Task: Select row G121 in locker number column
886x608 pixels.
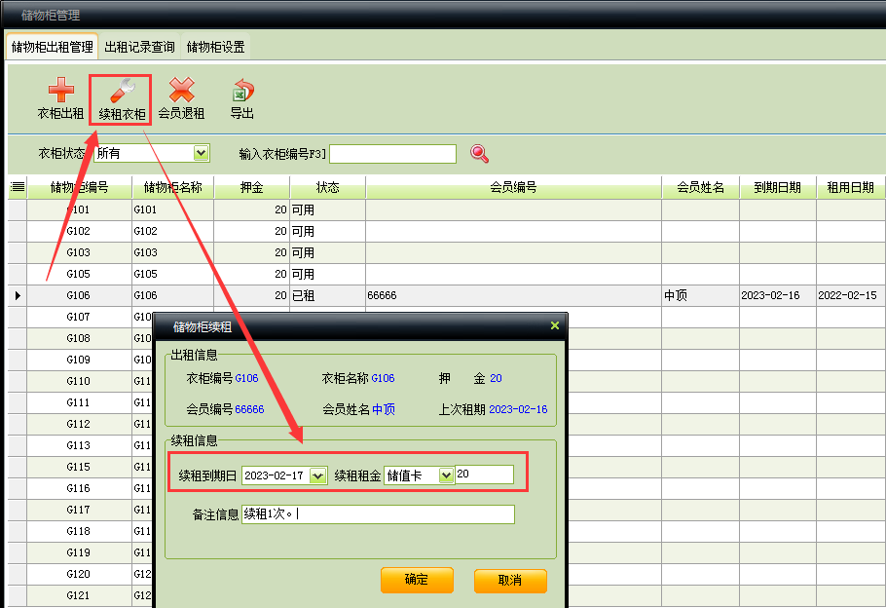Action: point(79,596)
